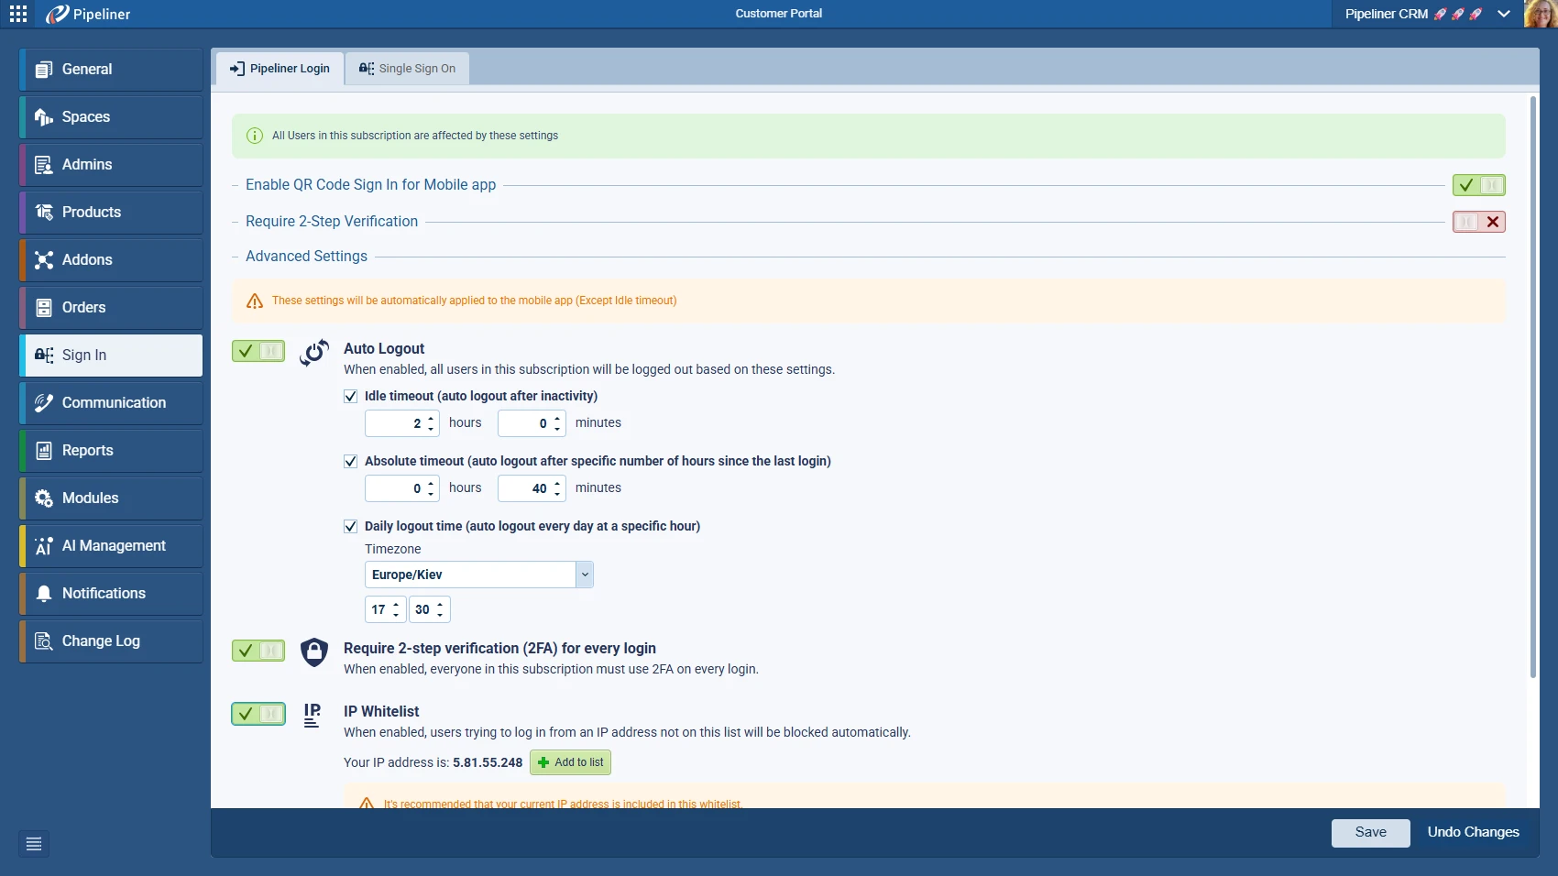Open the Addons menu label
The height and width of the screenshot is (876, 1558).
click(x=87, y=260)
